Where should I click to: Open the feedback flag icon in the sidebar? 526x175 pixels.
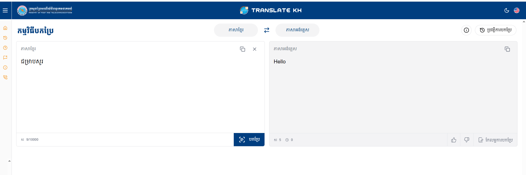point(5,58)
